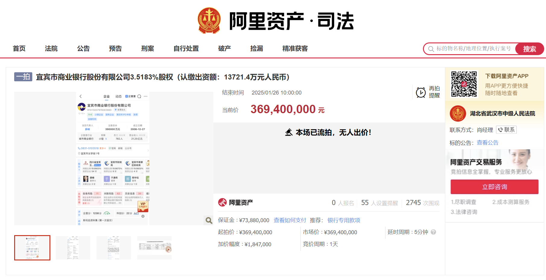Click the end time 2025/01/26 10:00:00
The height and width of the screenshot is (280, 546).
pos(277,93)
